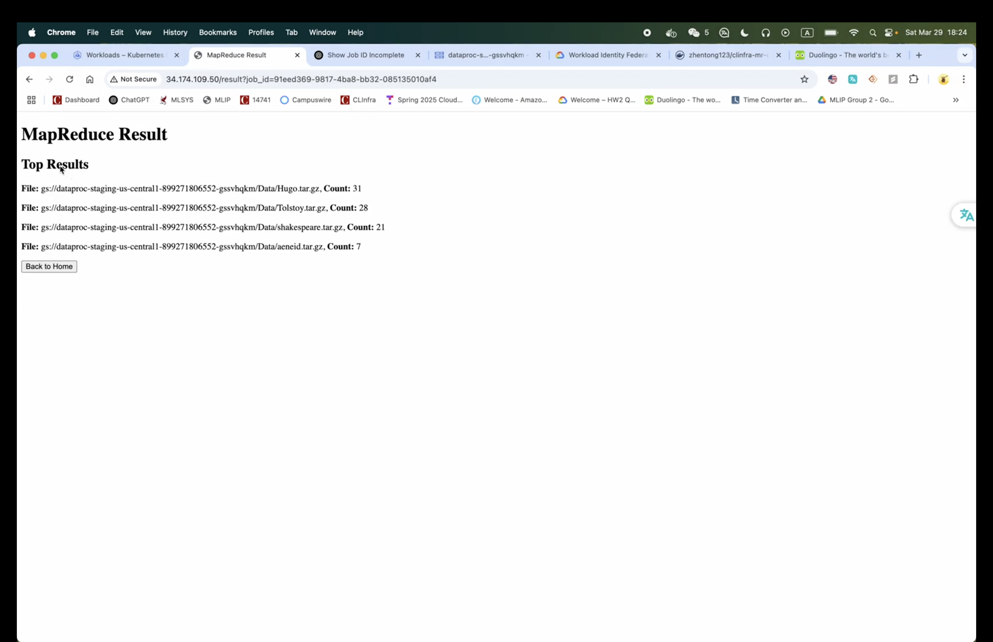The width and height of the screenshot is (993, 642).
Task: Click the translate extension icon in toolbar
Action: point(852,79)
